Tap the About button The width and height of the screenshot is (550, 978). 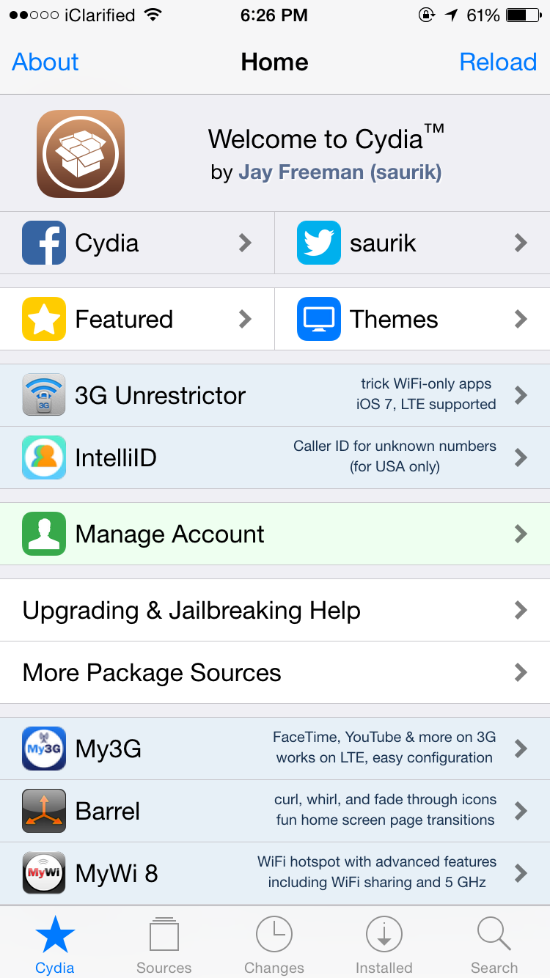(x=45, y=62)
